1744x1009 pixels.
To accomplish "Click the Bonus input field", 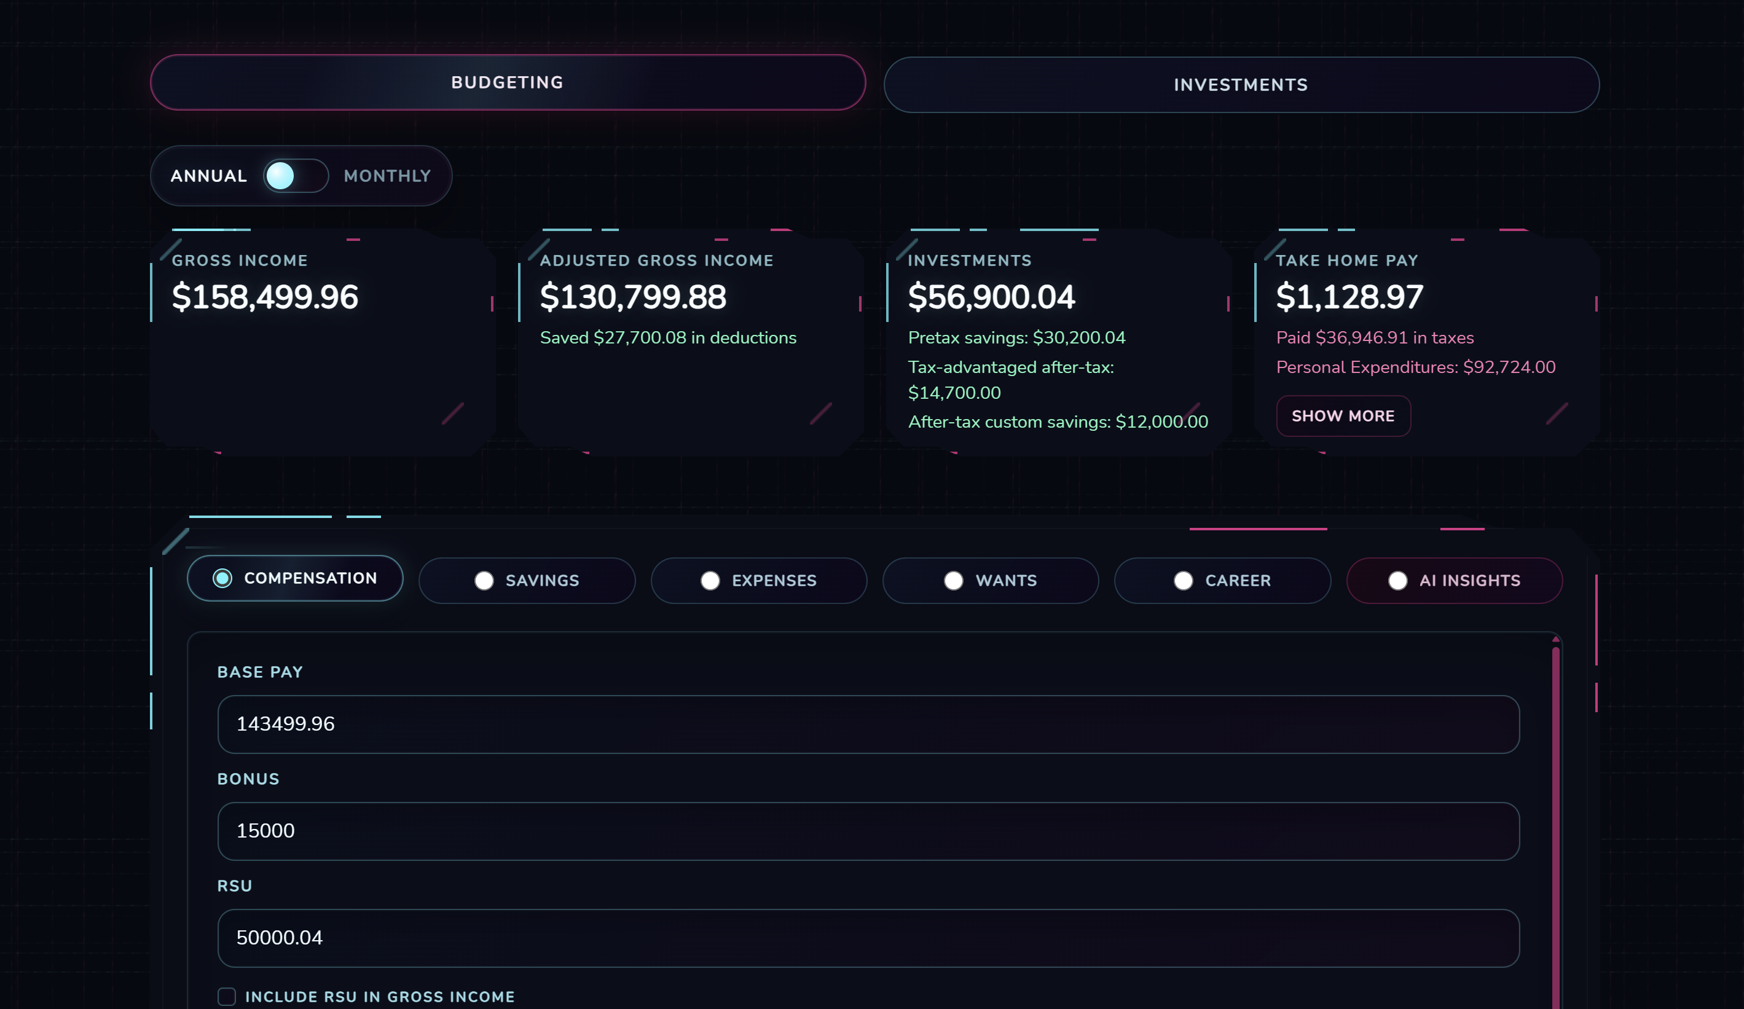I will point(868,830).
